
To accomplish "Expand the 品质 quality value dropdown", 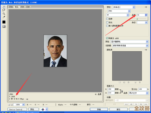I will coord(146,15).
